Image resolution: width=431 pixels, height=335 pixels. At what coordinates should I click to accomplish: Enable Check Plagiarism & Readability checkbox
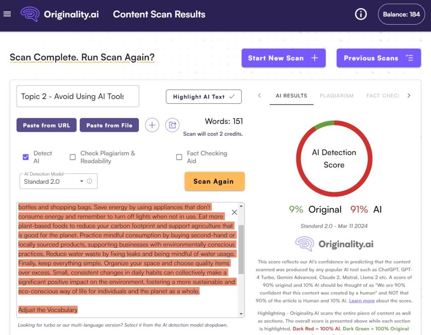click(x=73, y=157)
